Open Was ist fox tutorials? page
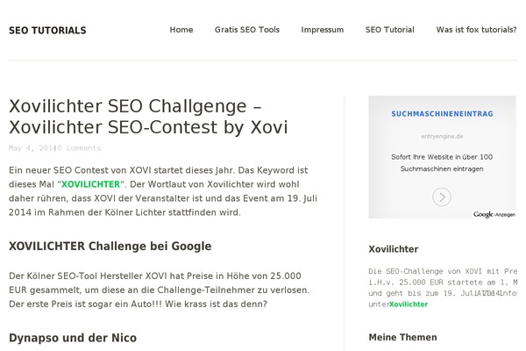The width and height of the screenshot is (526, 351). 476,30
